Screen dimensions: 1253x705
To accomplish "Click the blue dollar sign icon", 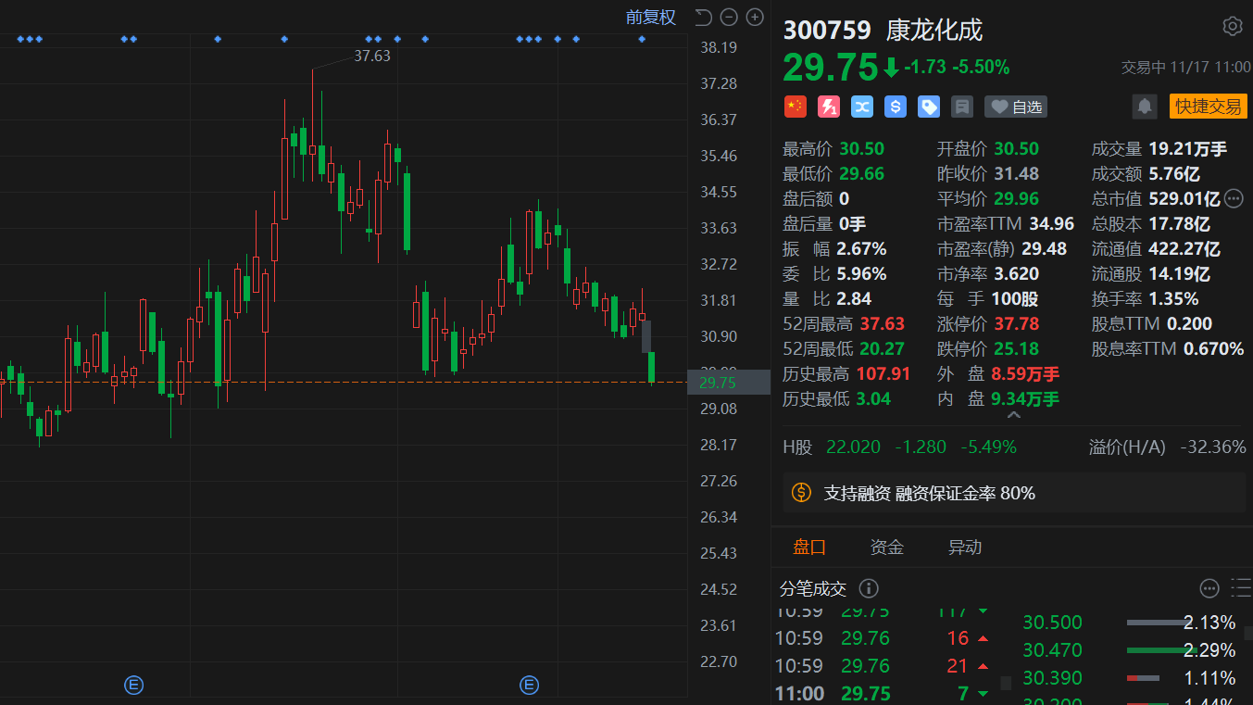I will pos(895,107).
